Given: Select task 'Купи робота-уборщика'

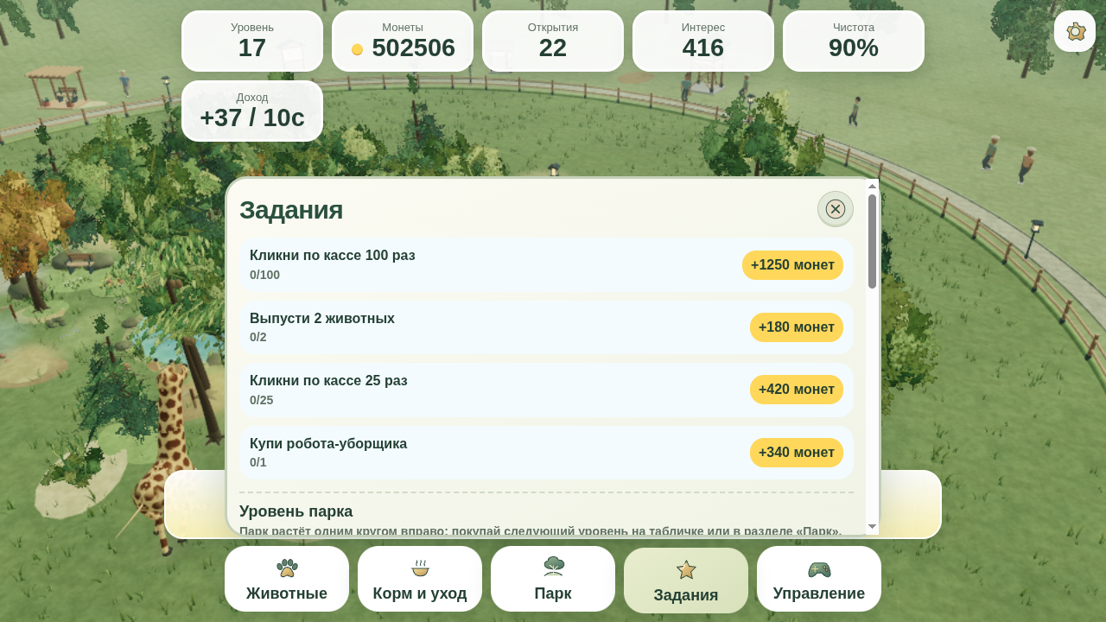Looking at the screenshot, I should (x=546, y=453).
